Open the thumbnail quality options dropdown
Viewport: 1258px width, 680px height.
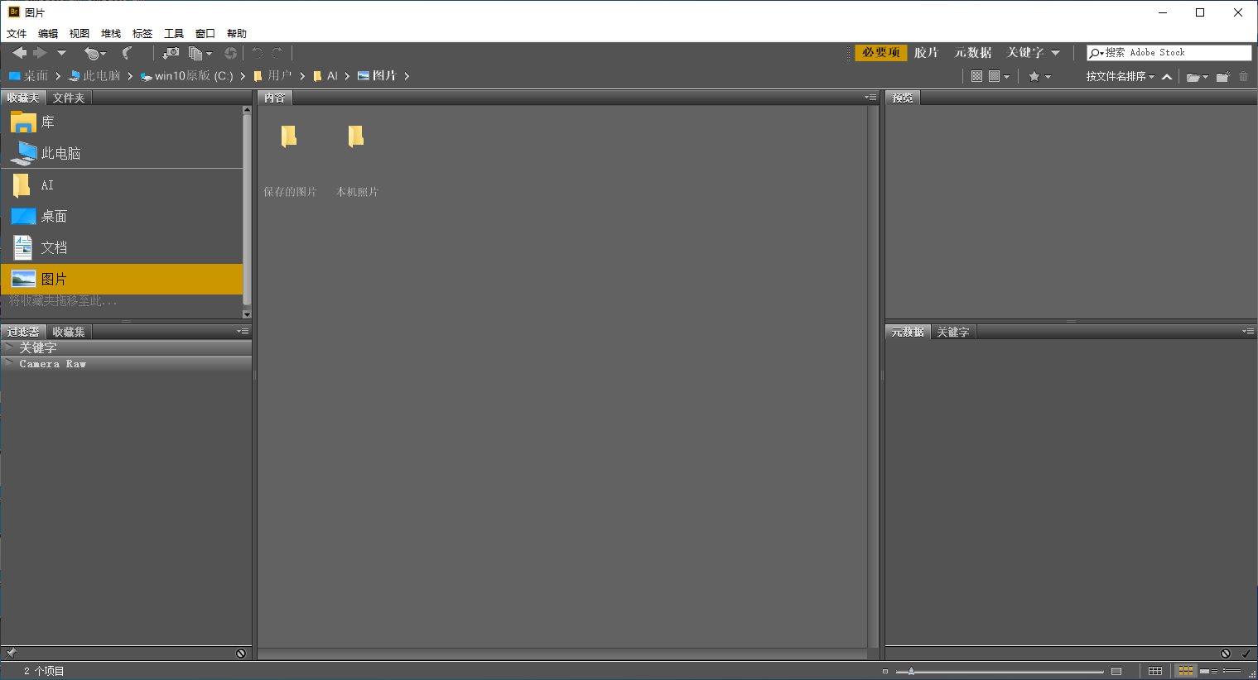coord(999,76)
